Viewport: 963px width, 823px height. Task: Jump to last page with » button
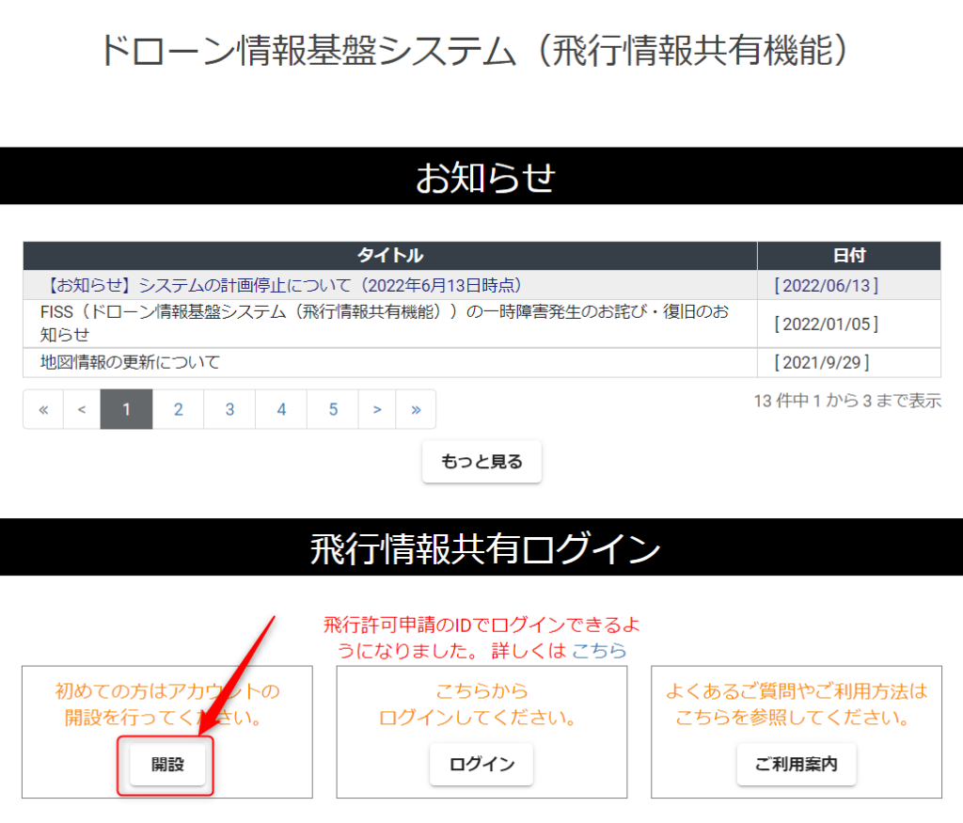pyautogui.click(x=416, y=409)
